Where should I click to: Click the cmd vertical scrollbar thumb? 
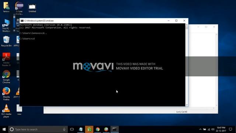tap(187, 28)
